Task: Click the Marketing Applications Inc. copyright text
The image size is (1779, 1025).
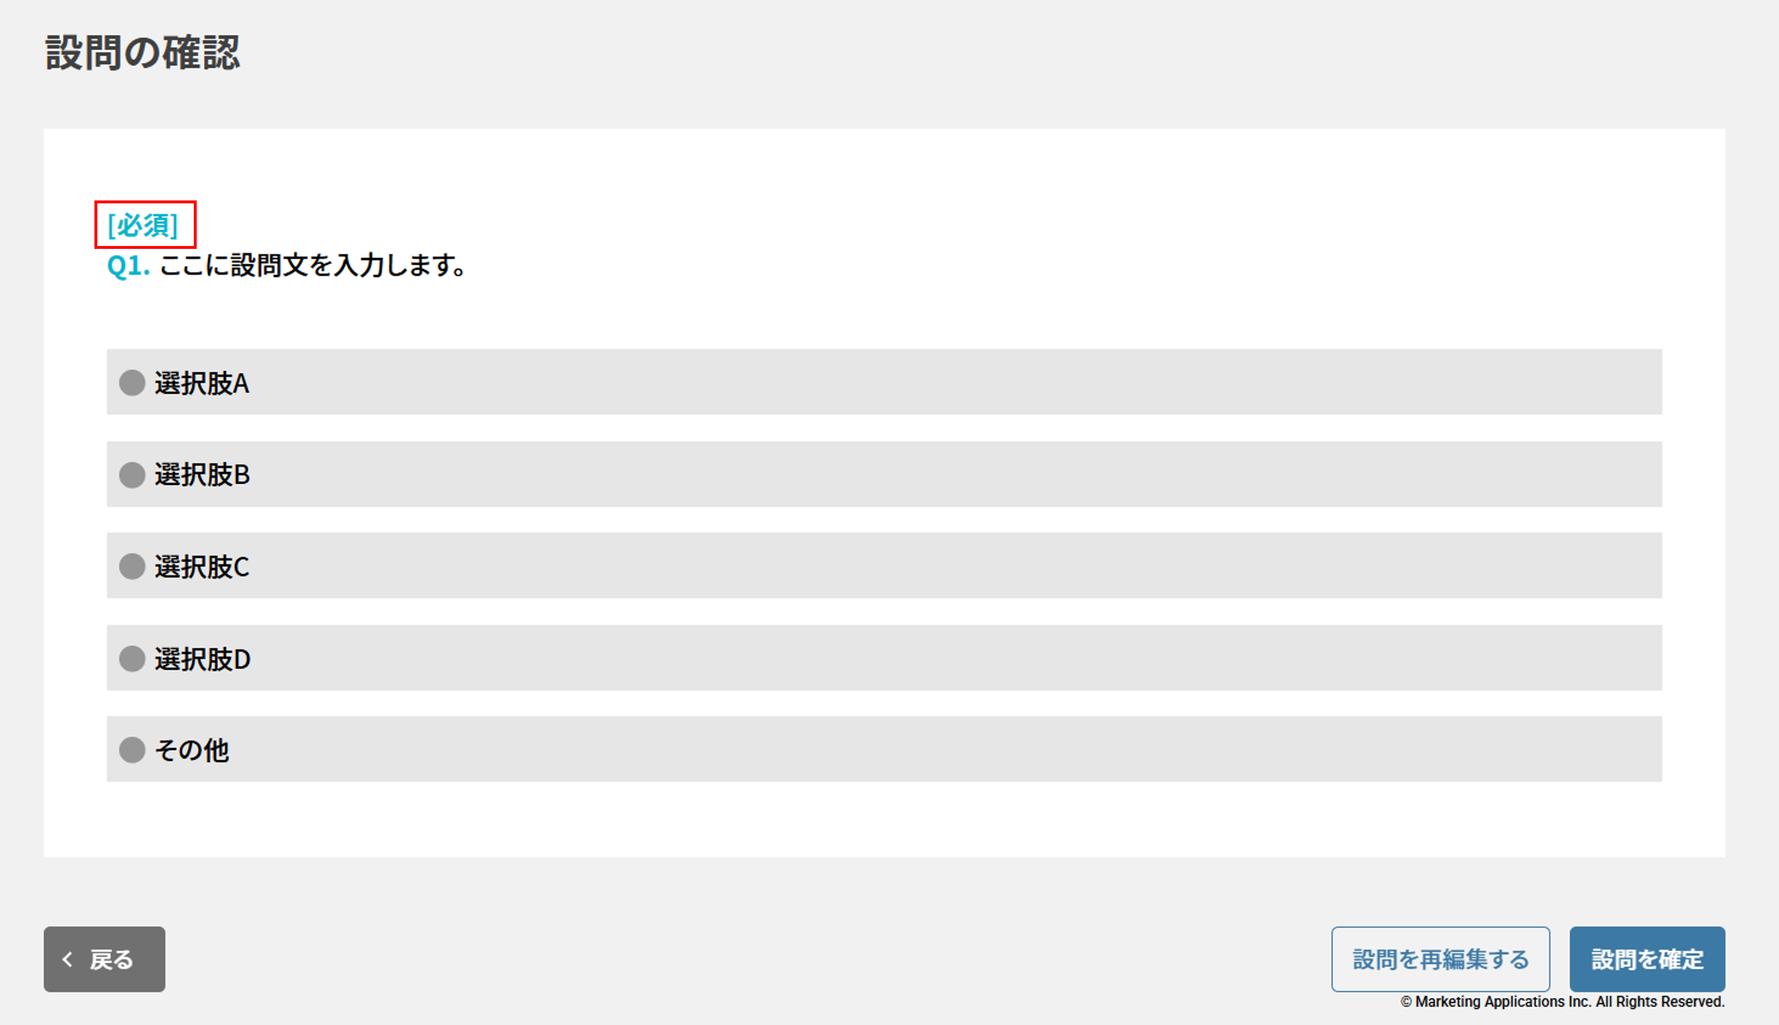Action: (1569, 1002)
